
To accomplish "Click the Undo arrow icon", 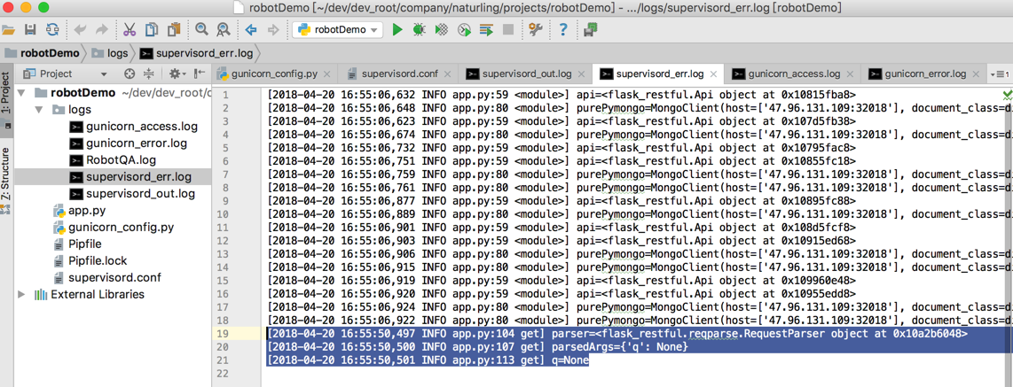I will click(80, 30).
